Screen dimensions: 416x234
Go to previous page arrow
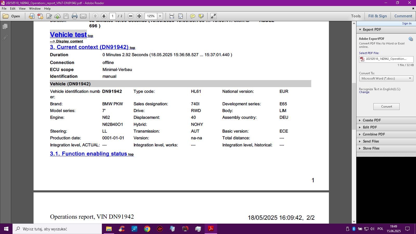[95, 16]
